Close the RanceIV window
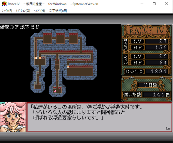 (166, 4)
